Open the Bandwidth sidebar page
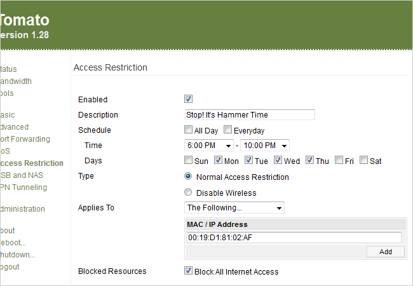The image size is (413, 286). [16, 81]
